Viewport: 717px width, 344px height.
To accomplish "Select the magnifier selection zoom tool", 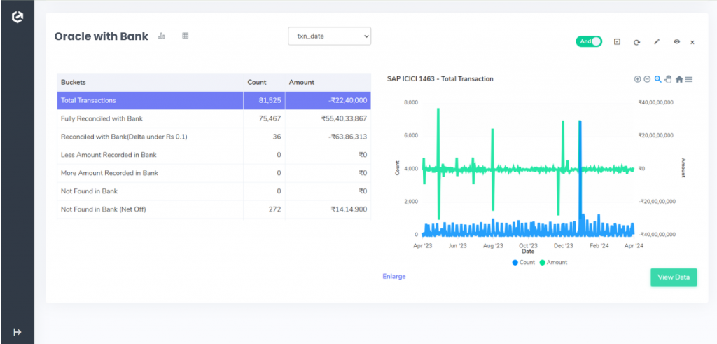I will [657, 79].
